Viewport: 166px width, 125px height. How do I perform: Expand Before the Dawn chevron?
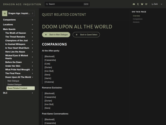click(32, 62)
